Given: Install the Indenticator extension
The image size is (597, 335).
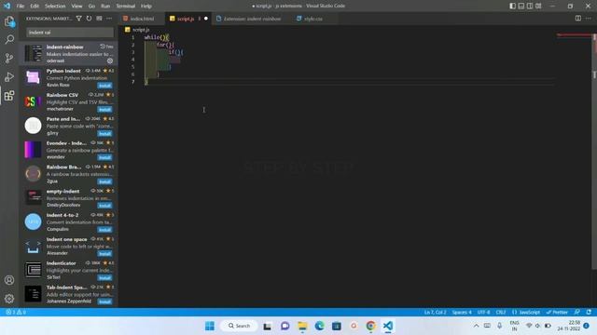Looking at the screenshot, I should (x=104, y=277).
